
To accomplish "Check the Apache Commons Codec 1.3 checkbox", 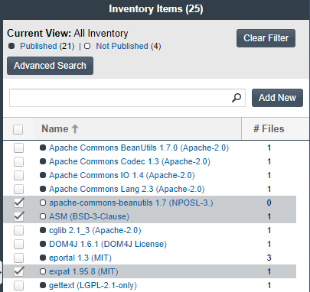I will [x=19, y=161].
